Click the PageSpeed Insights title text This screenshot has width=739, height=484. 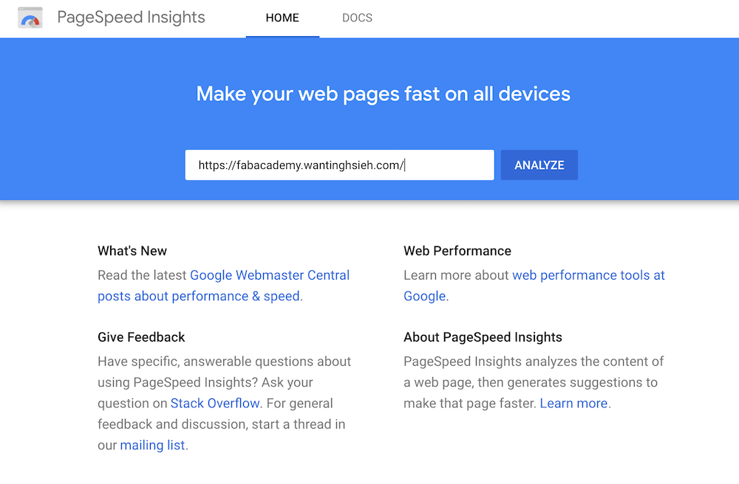[x=131, y=18]
